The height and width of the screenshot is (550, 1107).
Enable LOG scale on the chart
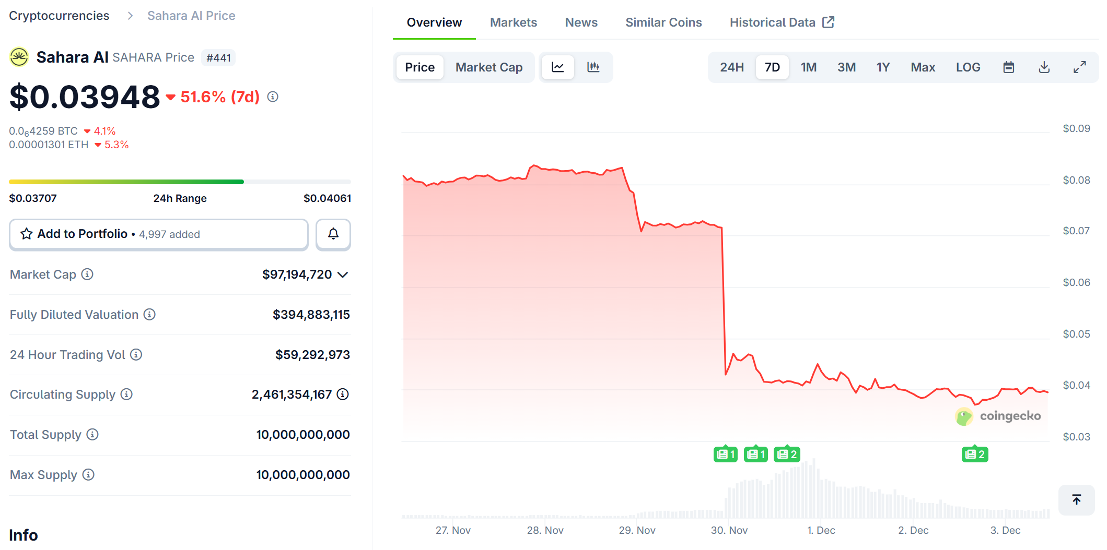tap(968, 67)
